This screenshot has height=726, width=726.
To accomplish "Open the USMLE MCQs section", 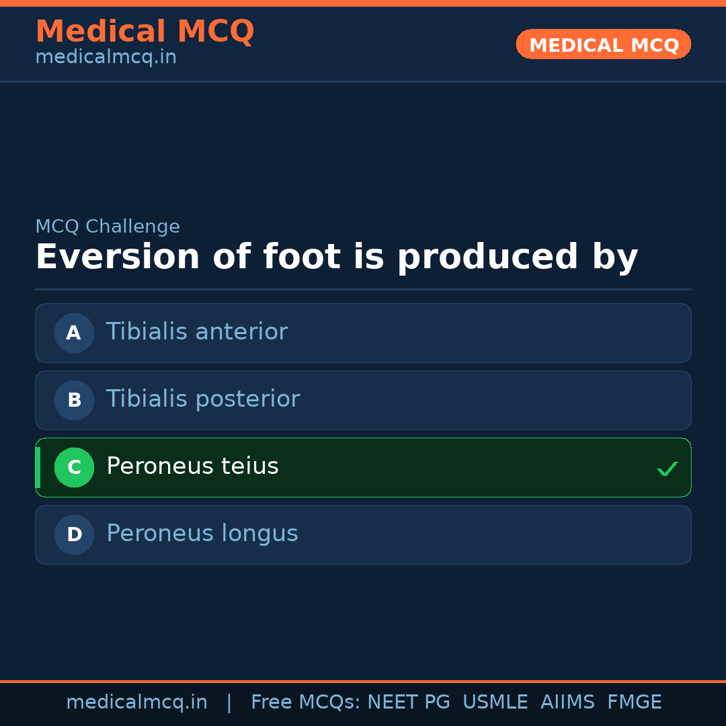I will 495,702.
